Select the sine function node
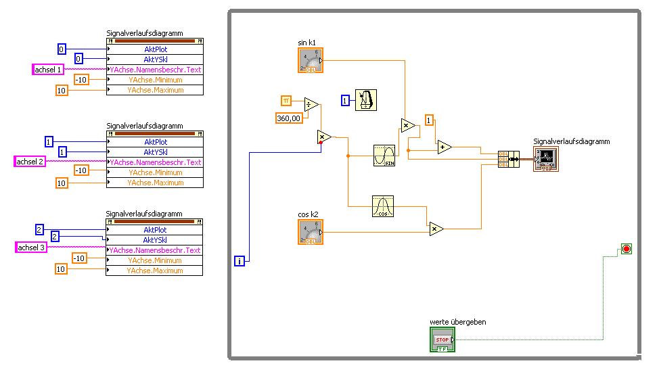This screenshot has width=659, height=376. [x=384, y=156]
